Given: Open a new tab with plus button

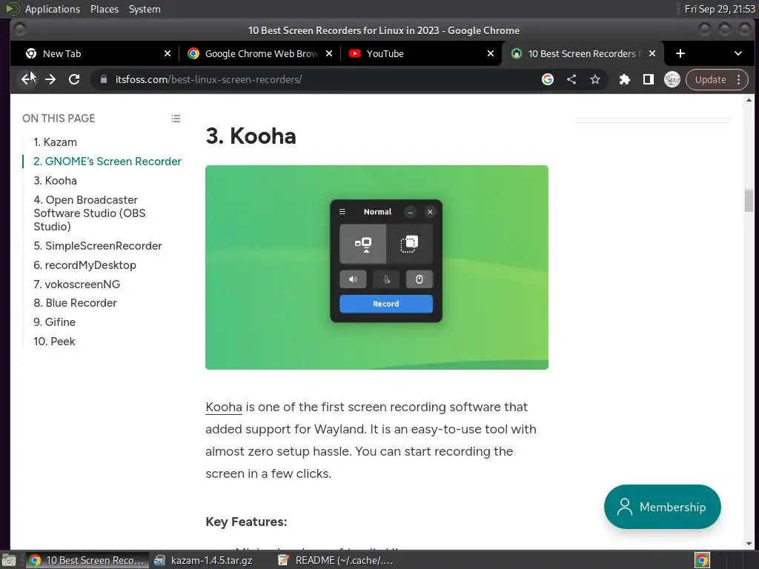Looking at the screenshot, I should 680,53.
